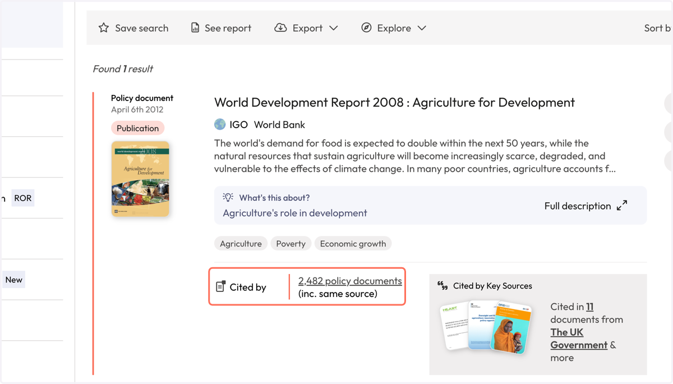Viewport: 673px width, 384px height.
Task: Click the Save search star icon
Action: pos(104,28)
